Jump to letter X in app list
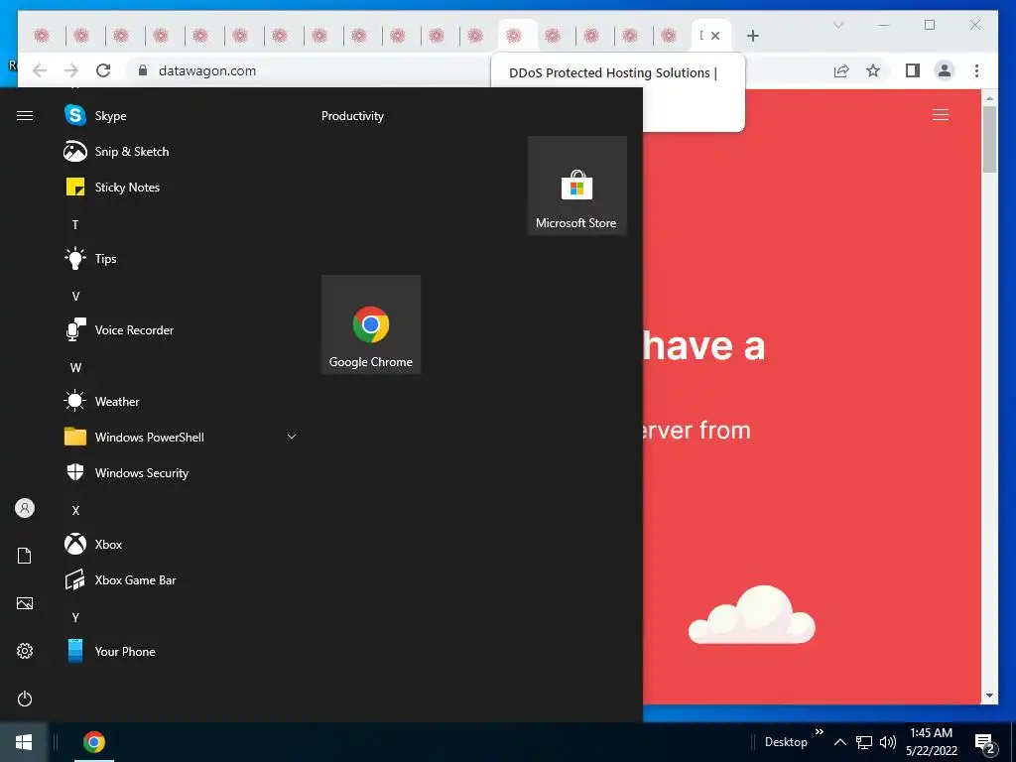Image resolution: width=1016 pixels, height=762 pixels. pos(75,511)
